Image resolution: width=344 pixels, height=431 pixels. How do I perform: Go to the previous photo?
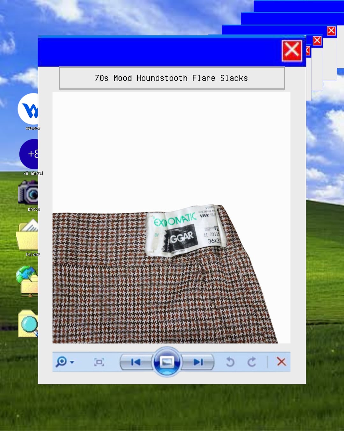pos(136,362)
